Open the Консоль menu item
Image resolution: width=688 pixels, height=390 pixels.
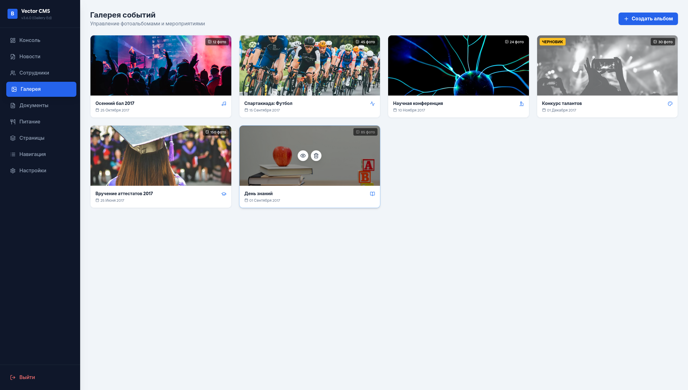pos(30,40)
